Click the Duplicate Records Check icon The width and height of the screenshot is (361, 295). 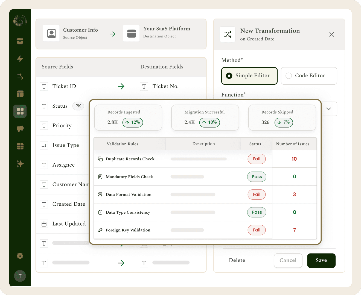[100, 159]
